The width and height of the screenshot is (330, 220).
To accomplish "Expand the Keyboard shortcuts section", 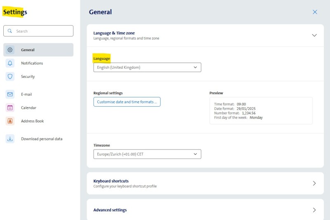I will (314, 183).
